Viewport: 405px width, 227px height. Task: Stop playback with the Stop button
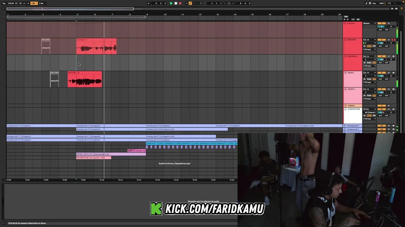coord(176,3)
